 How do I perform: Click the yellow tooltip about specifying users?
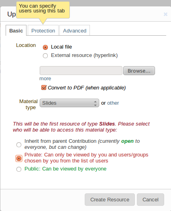pyautogui.click(x=43, y=10)
